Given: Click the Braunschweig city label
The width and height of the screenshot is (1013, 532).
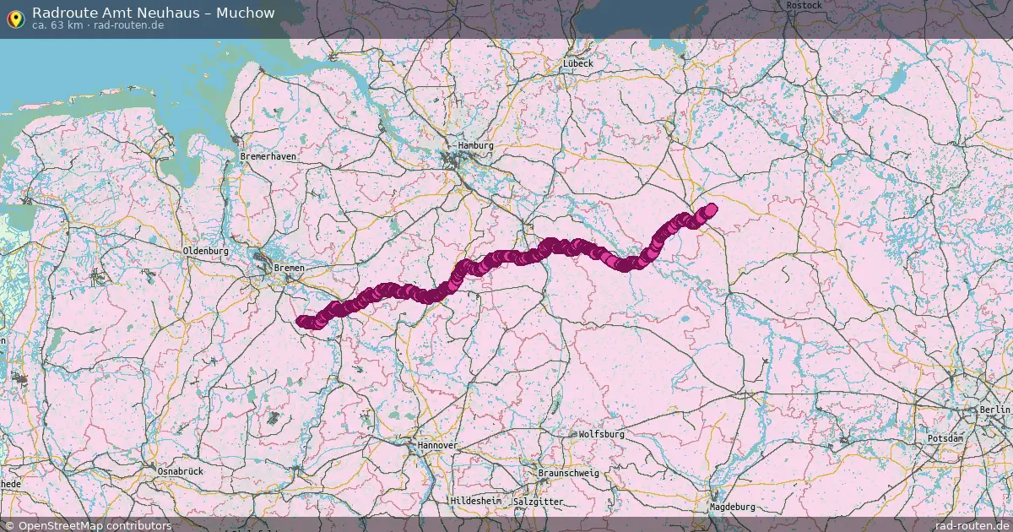Looking at the screenshot, I should click(568, 473).
